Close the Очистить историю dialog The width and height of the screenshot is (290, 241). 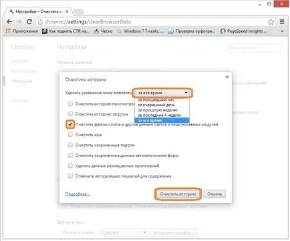click(x=227, y=77)
